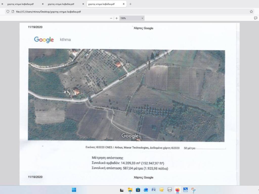The image size is (259, 194).
Task: Switch to the middle PDF tab
Action: pyautogui.click(x=61, y=4)
